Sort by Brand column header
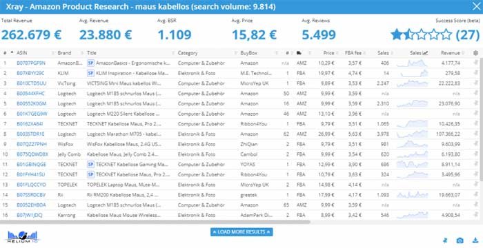This screenshot has width=483, height=248. (x=64, y=53)
